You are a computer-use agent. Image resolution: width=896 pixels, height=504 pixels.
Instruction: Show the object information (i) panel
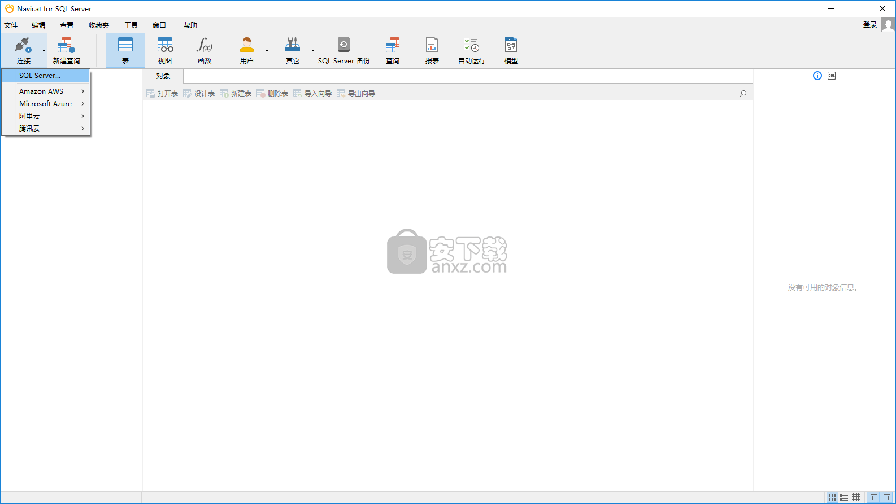pos(817,76)
